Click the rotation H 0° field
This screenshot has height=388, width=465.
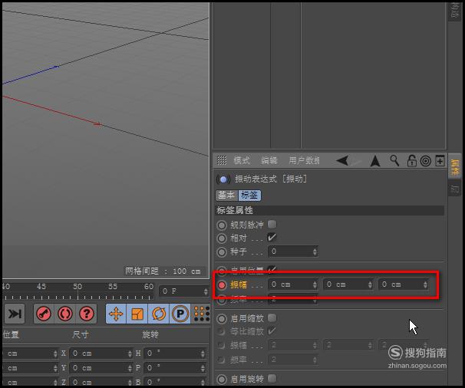click(x=175, y=353)
